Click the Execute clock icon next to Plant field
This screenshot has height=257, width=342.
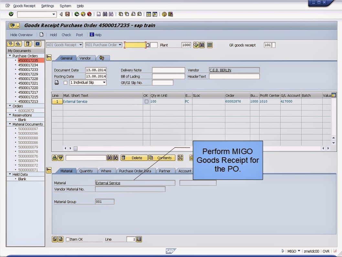(197, 45)
